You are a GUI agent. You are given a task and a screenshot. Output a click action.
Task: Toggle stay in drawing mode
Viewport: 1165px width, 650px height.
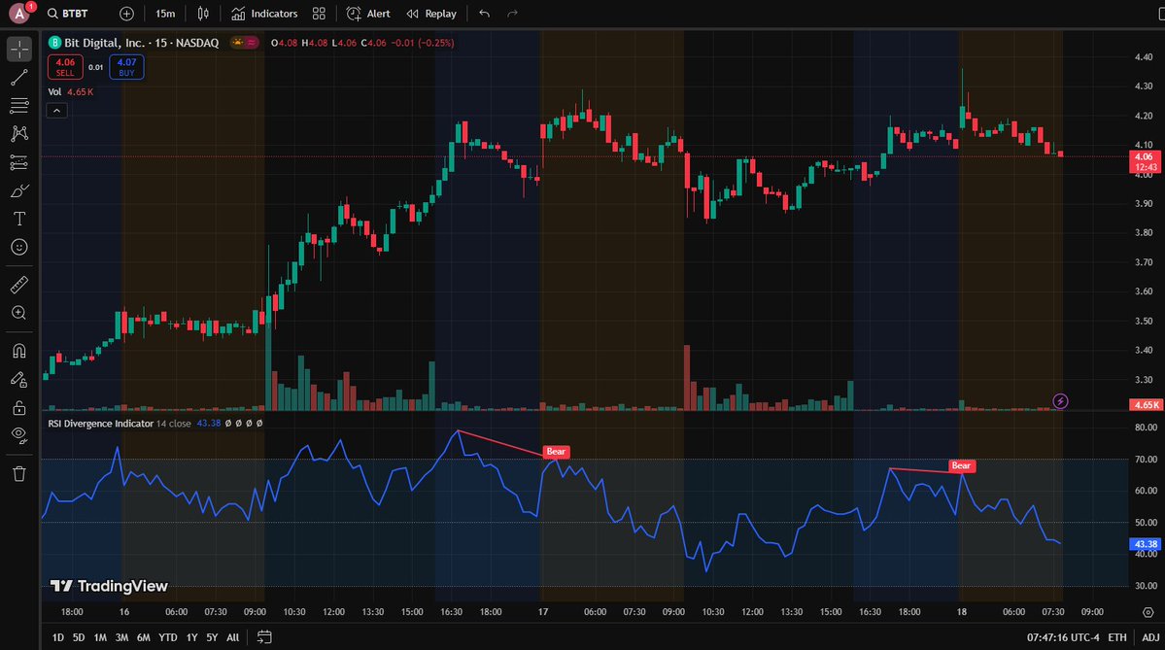point(19,380)
